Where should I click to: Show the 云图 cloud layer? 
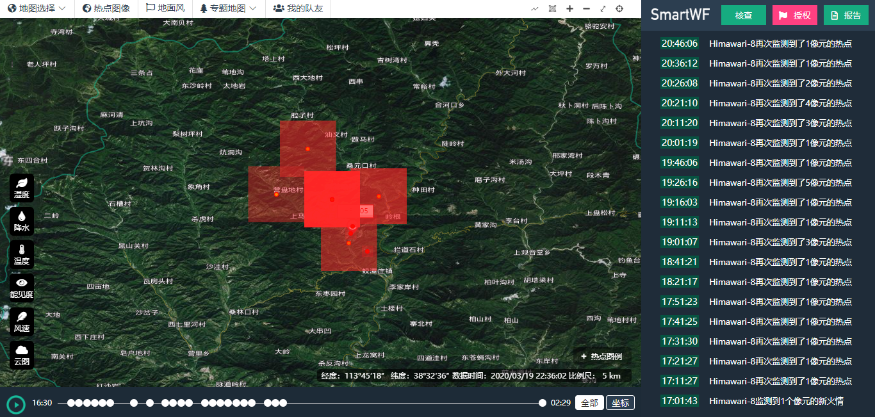point(22,354)
